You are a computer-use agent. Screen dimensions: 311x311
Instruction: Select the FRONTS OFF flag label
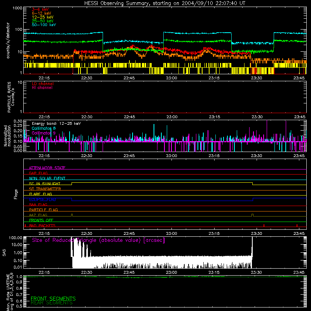click(x=41, y=220)
